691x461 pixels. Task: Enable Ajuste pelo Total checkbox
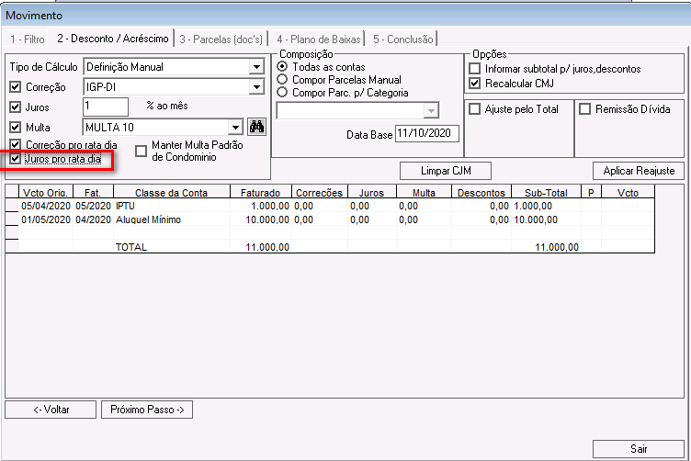[475, 108]
